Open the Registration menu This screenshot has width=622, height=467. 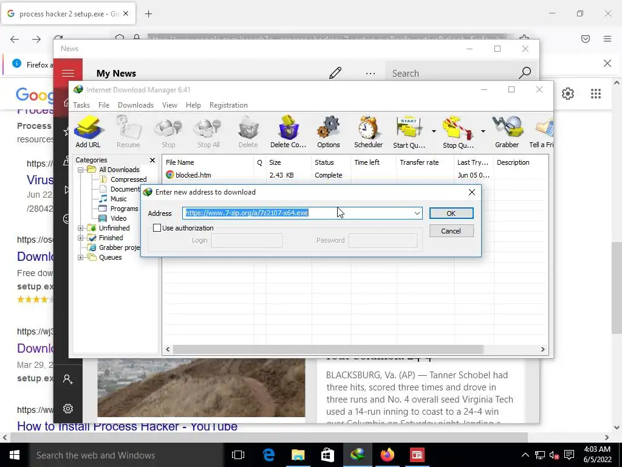point(228,105)
